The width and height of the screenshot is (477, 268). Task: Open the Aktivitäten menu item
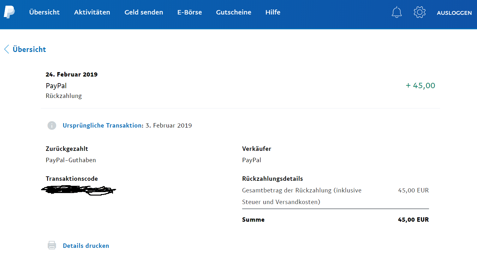92,12
